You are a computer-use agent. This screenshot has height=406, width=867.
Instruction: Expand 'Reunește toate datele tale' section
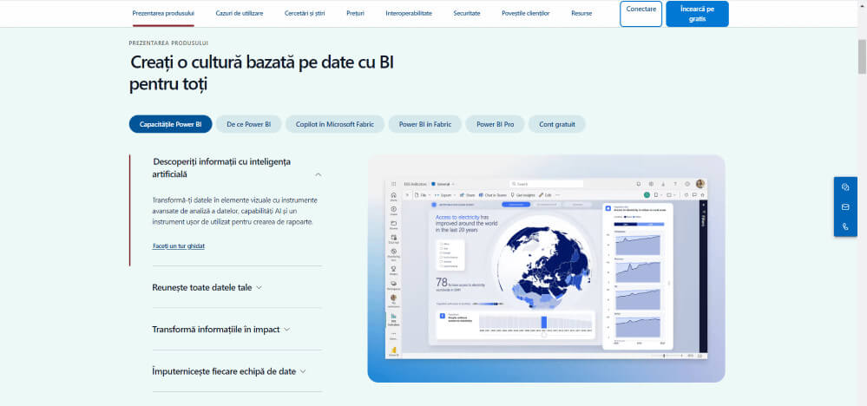coord(207,287)
